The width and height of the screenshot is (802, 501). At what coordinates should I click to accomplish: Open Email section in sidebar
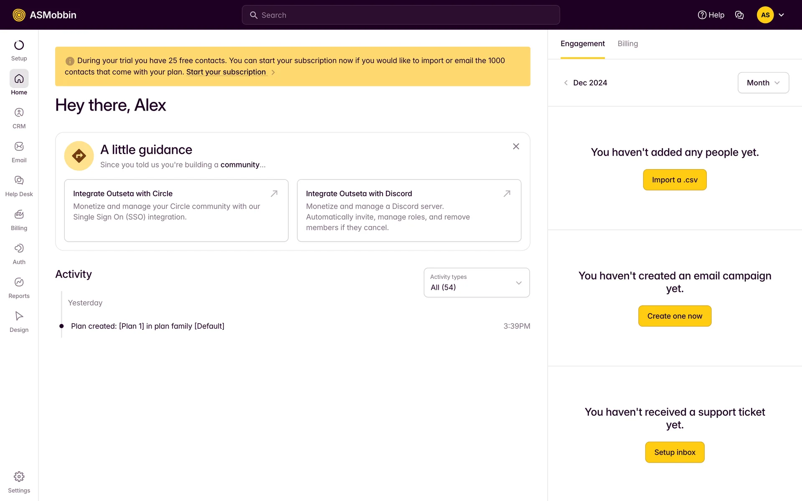tap(19, 147)
